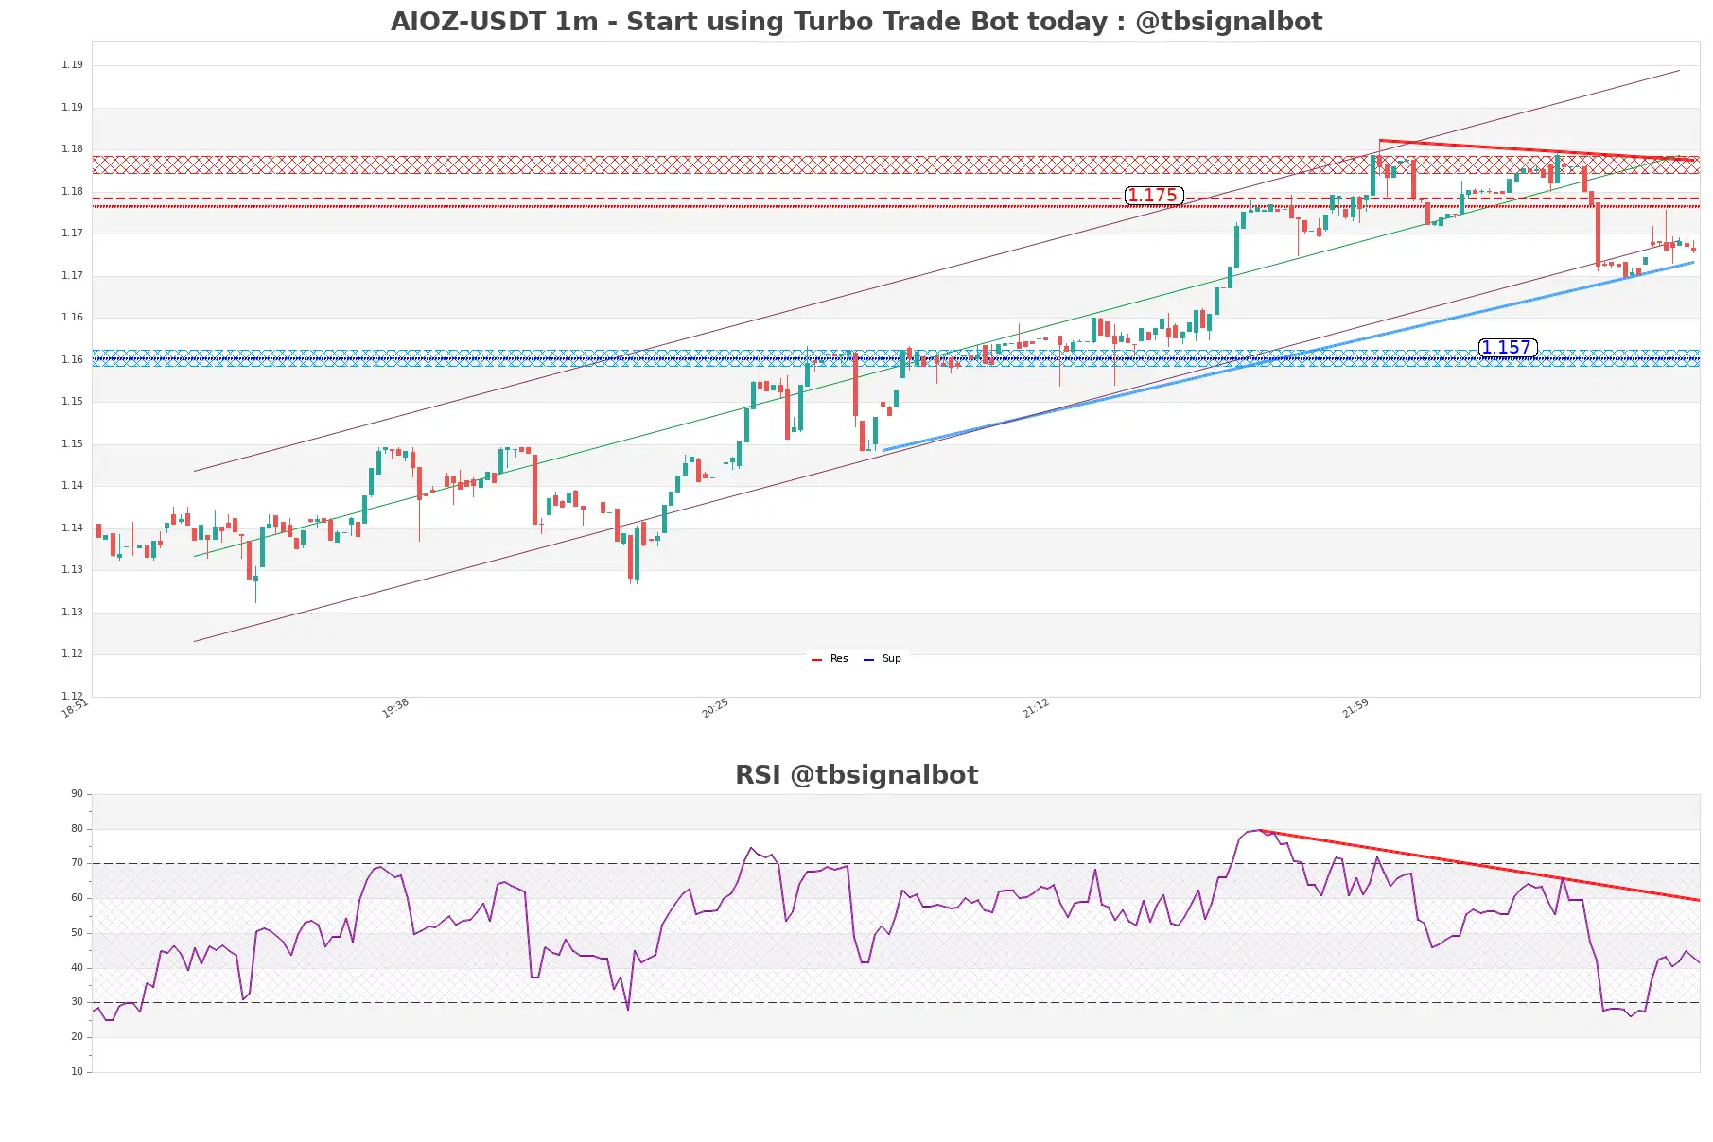Viewport: 1713px width, 1142px height.
Task: Click the 21:59 time axis label
Action: (1355, 708)
